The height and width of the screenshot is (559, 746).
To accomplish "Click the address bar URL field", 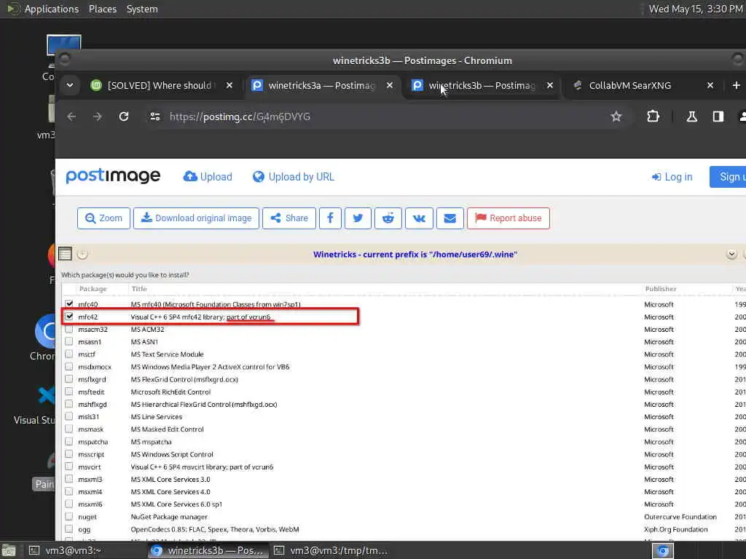I will pos(380,116).
